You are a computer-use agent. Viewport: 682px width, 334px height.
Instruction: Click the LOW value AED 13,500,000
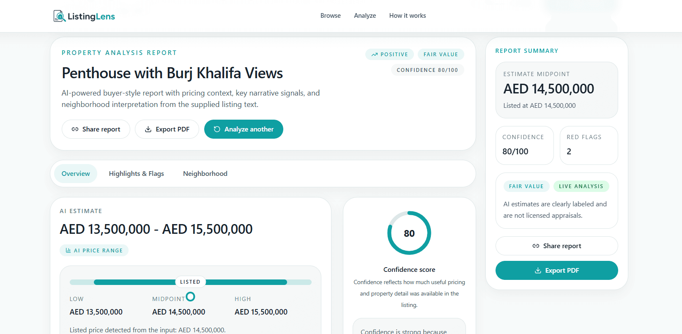(x=96, y=312)
